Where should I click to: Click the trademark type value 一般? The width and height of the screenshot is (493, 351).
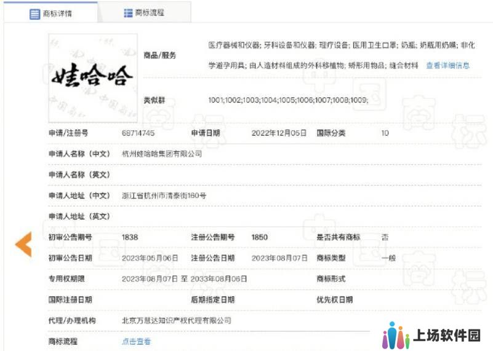click(388, 258)
